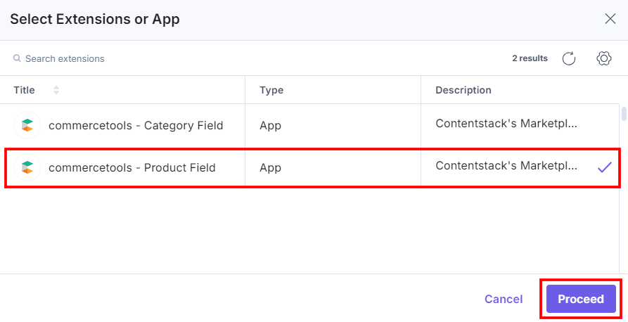This screenshot has width=628, height=322.
Task: Select commercetools - Category Field title
Action: 136,126
